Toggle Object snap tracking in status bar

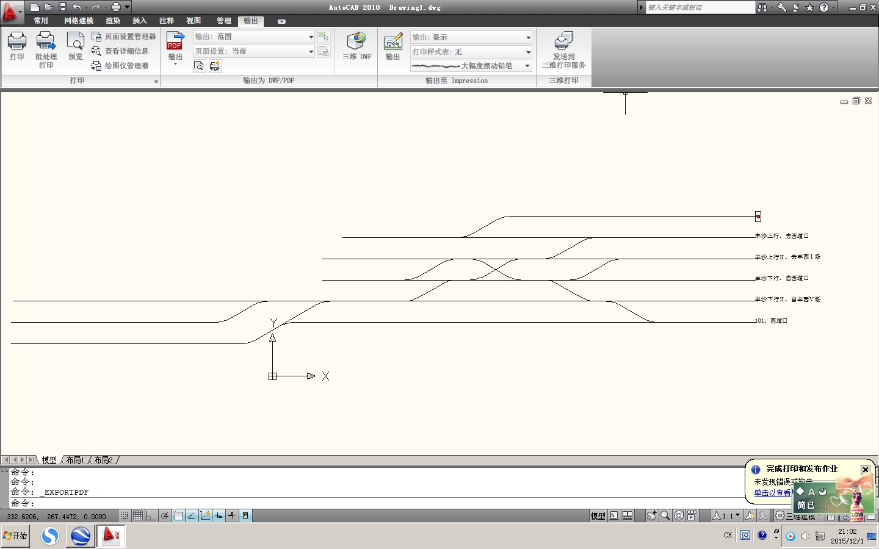[x=192, y=516]
